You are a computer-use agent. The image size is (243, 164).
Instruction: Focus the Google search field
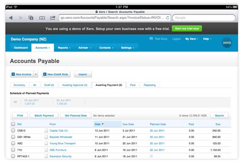(x=204, y=18)
